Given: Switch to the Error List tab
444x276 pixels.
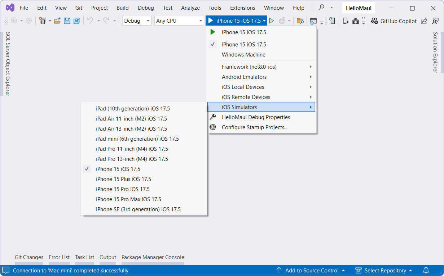Looking at the screenshot, I should coord(59,257).
